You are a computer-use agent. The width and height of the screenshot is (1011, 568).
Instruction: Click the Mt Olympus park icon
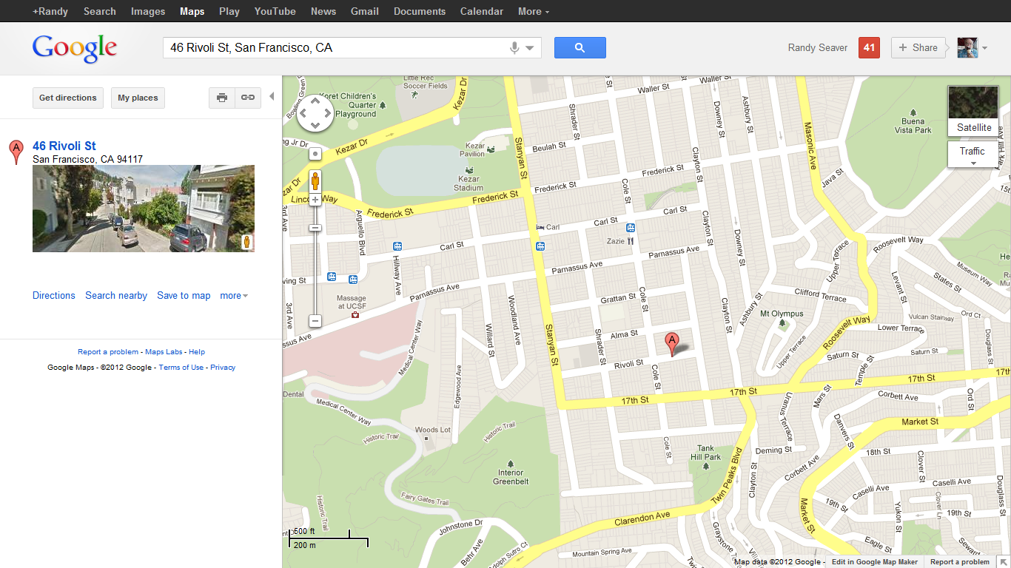[782, 323]
